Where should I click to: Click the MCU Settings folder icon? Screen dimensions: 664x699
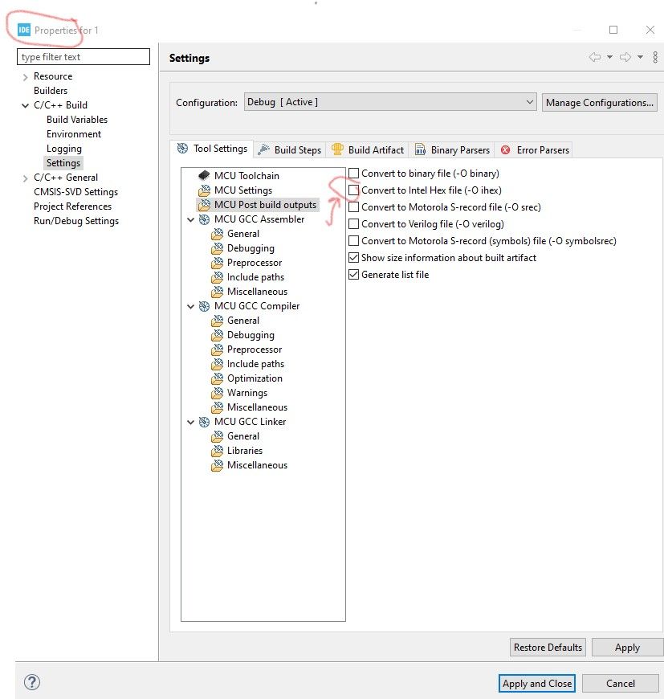pyautogui.click(x=205, y=190)
